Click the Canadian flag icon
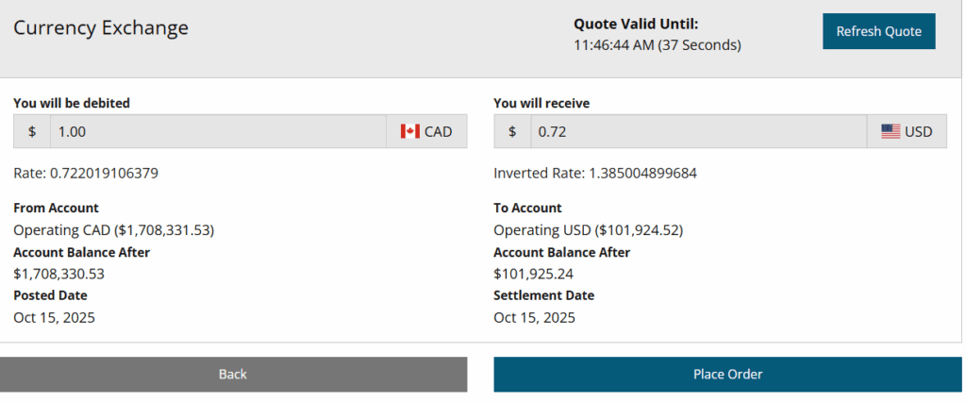The height and width of the screenshot is (403, 966). [409, 131]
